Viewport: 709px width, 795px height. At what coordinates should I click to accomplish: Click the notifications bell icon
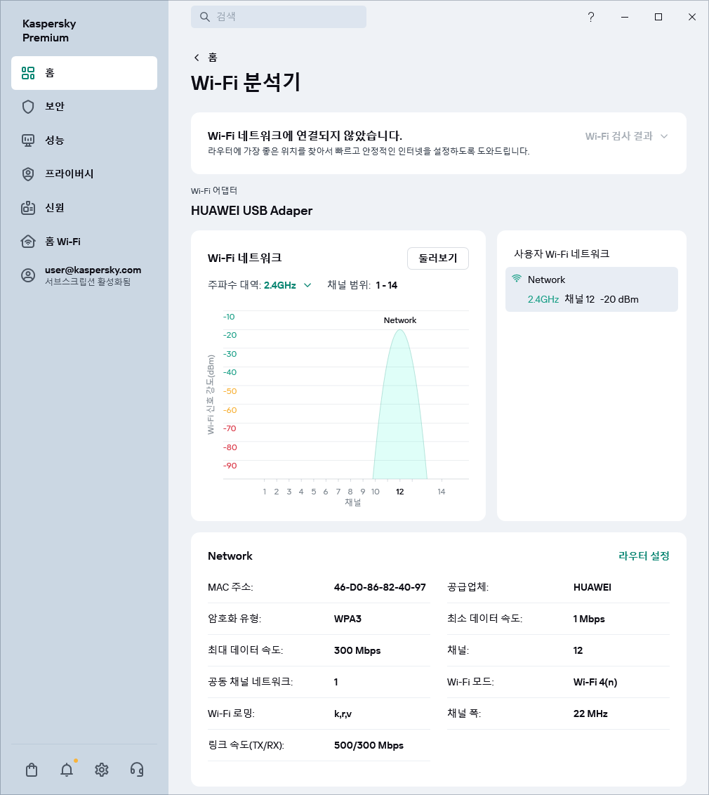coord(66,770)
